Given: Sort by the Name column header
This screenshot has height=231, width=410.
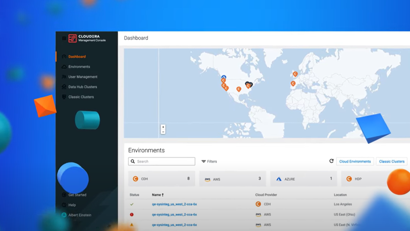Looking at the screenshot, I should (x=158, y=195).
